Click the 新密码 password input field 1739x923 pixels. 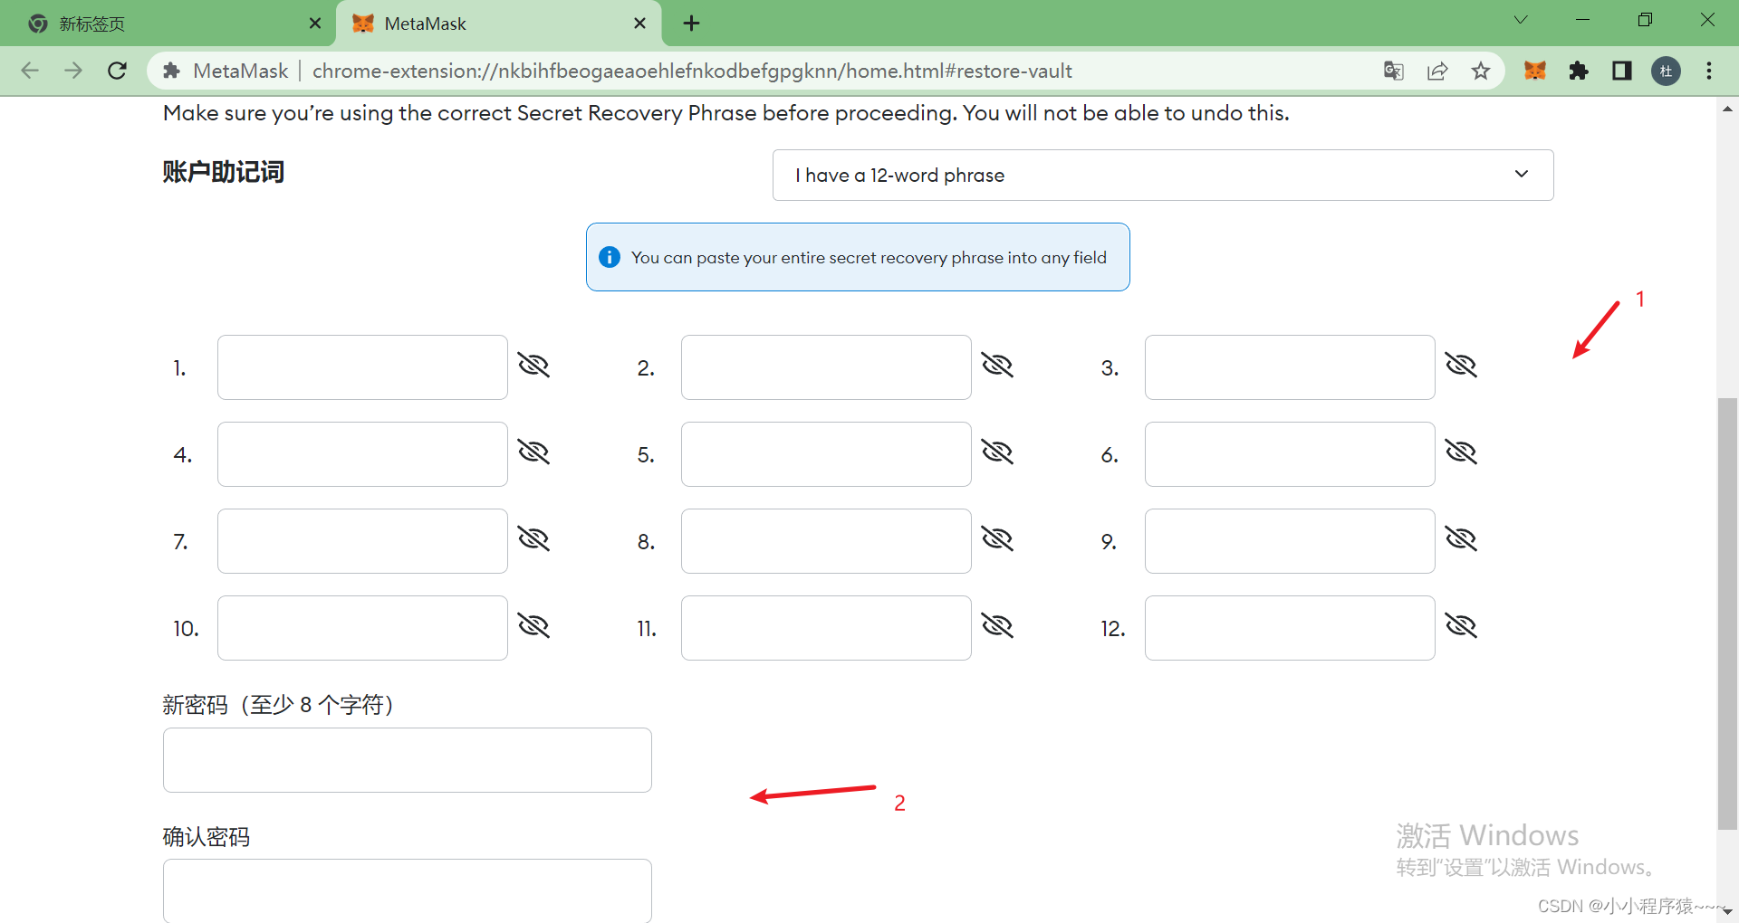point(407,759)
